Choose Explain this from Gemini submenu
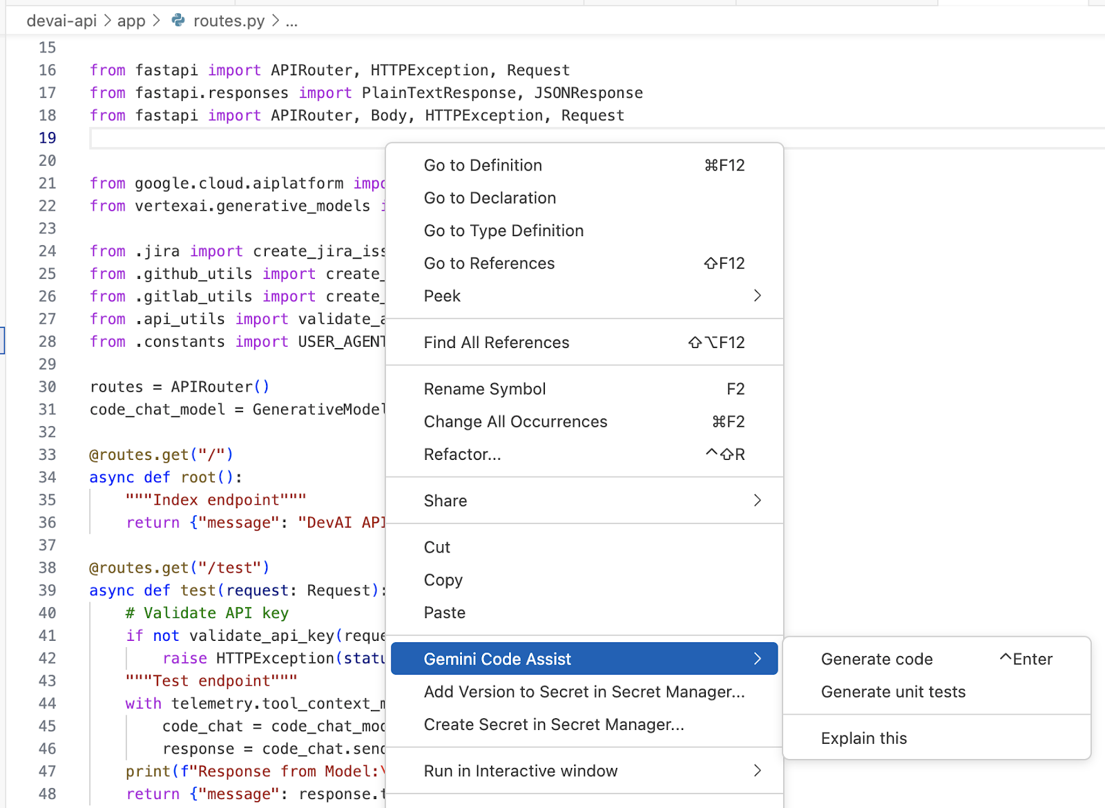Screen dimensions: 1105x808 [863, 738]
